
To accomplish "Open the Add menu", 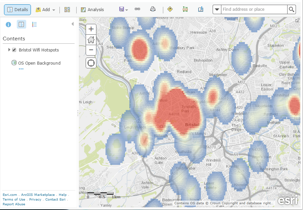I will click(45, 9).
